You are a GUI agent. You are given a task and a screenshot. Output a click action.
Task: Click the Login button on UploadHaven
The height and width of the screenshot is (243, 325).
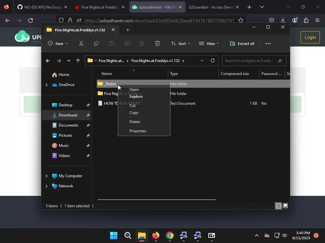click(x=310, y=37)
